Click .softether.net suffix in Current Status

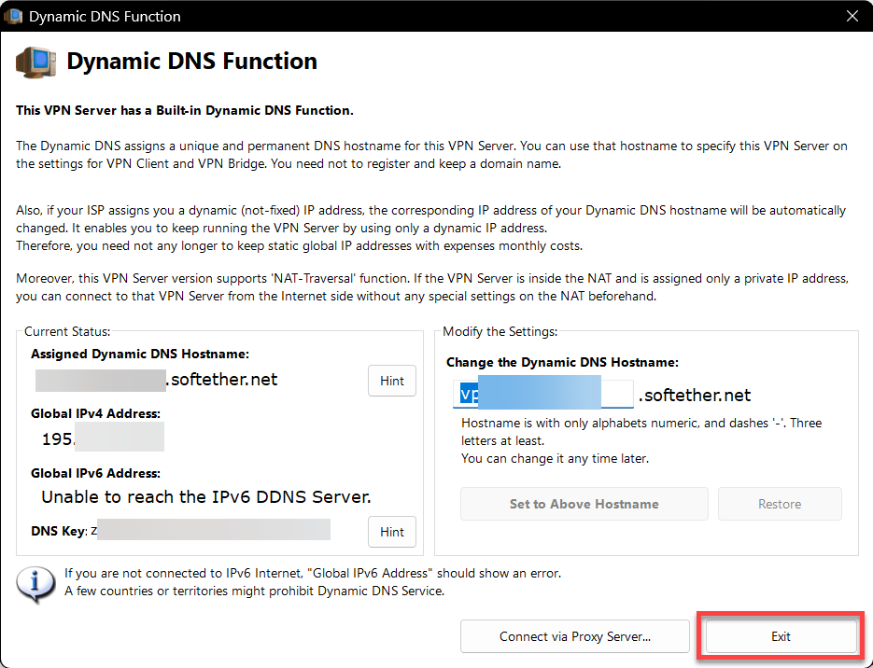(221, 380)
